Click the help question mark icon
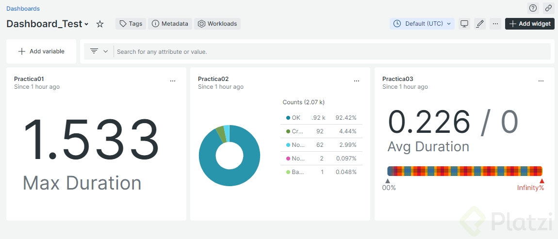558x239 pixels. (x=533, y=8)
